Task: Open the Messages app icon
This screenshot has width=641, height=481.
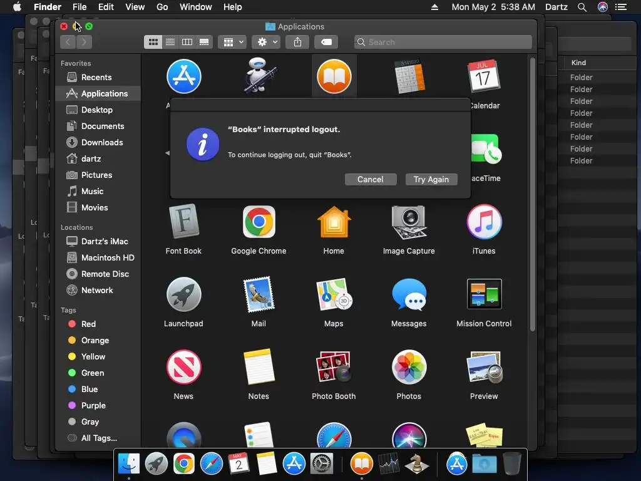Action: (409, 294)
